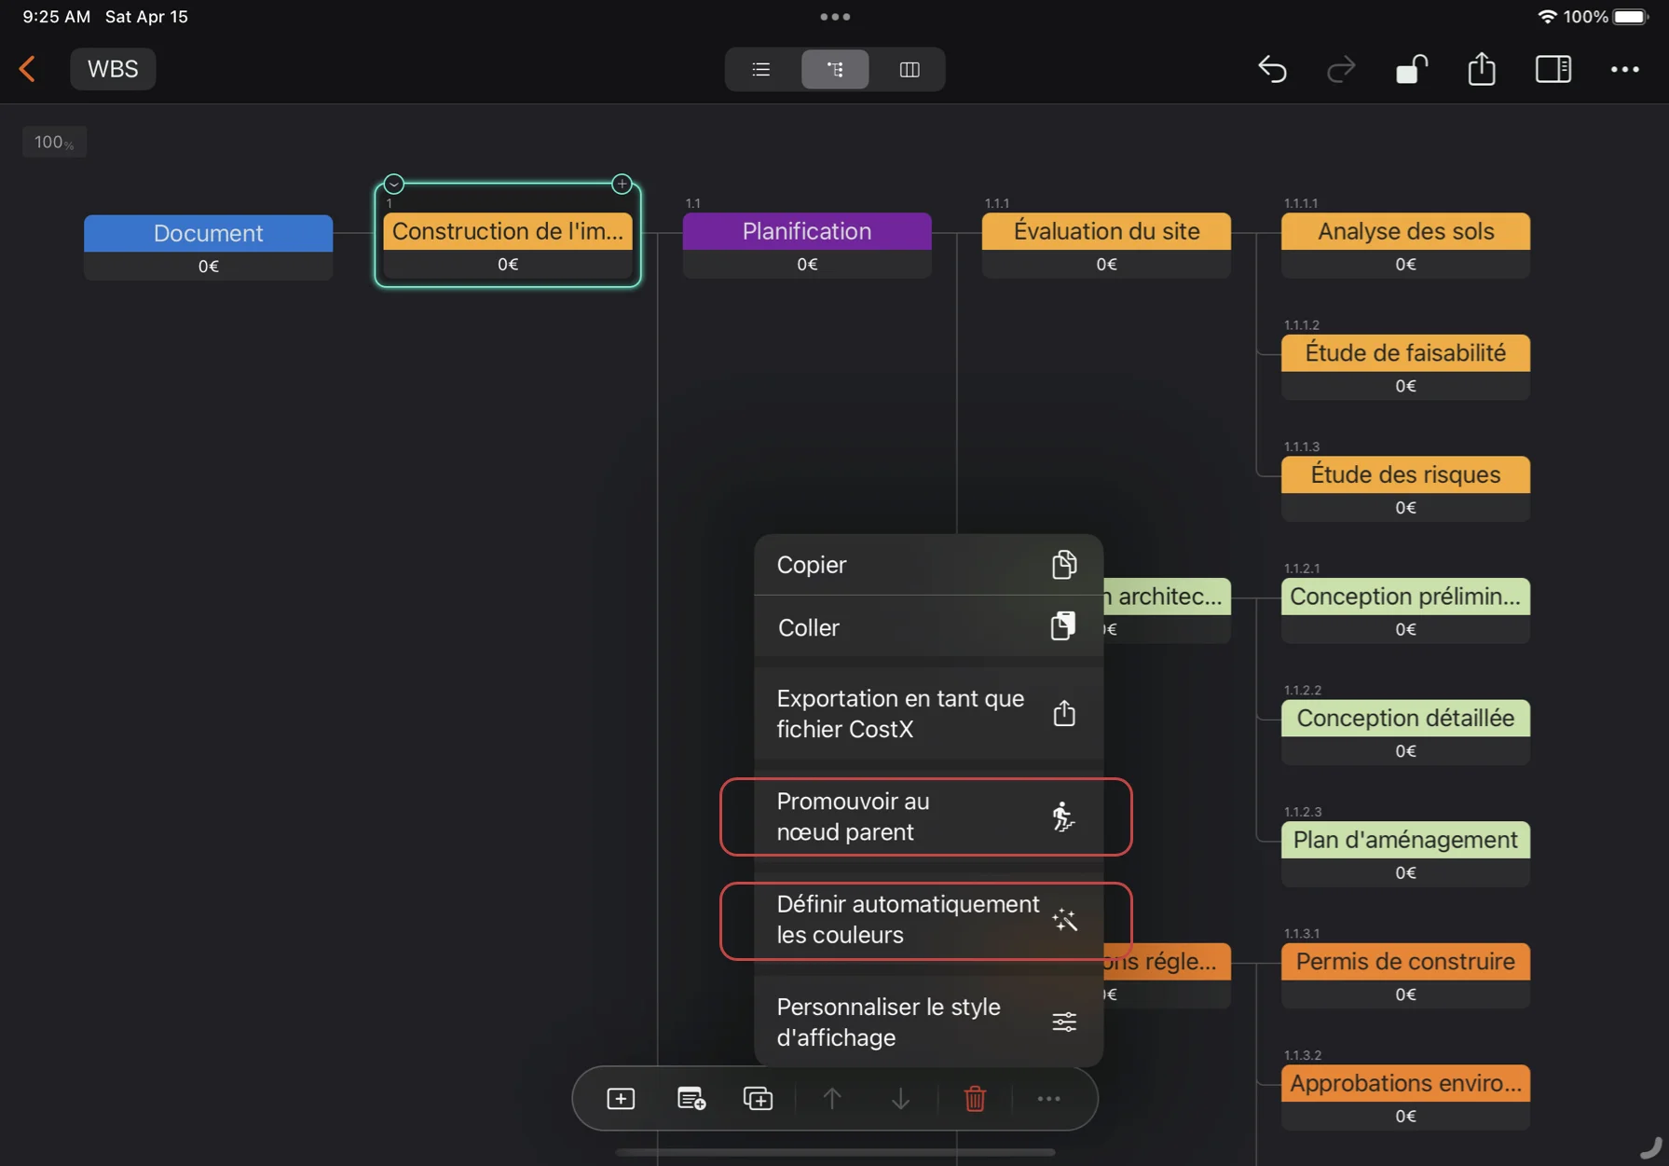Collapse the Construction node with chevron circle

pyautogui.click(x=394, y=184)
